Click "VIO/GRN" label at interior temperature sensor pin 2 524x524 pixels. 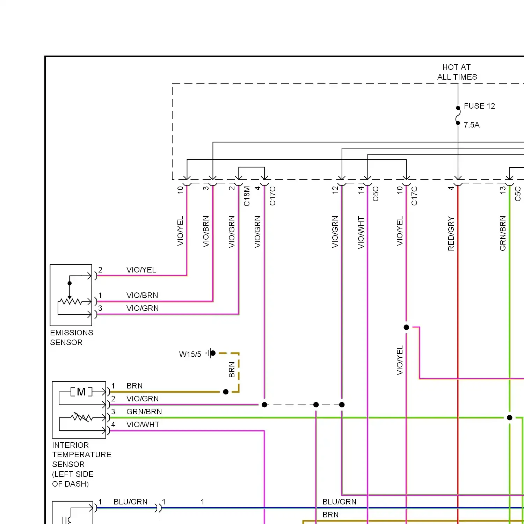click(143, 399)
